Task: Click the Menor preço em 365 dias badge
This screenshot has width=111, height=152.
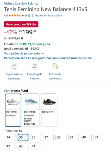Action: pyautogui.click(x=21, y=24)
